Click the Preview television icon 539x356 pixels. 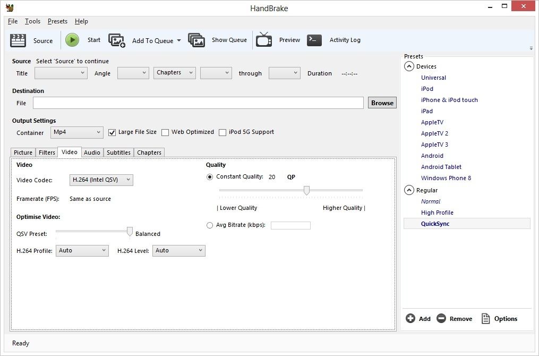[264, 39]
